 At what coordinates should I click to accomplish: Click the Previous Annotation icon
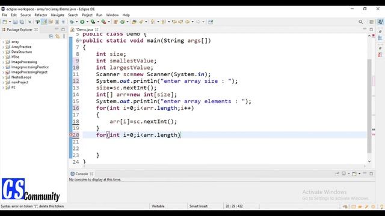tap(163, 22)
